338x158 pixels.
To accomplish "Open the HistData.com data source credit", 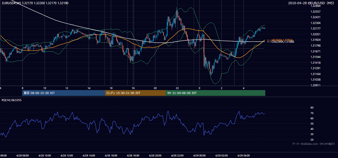I will (314, 144).
